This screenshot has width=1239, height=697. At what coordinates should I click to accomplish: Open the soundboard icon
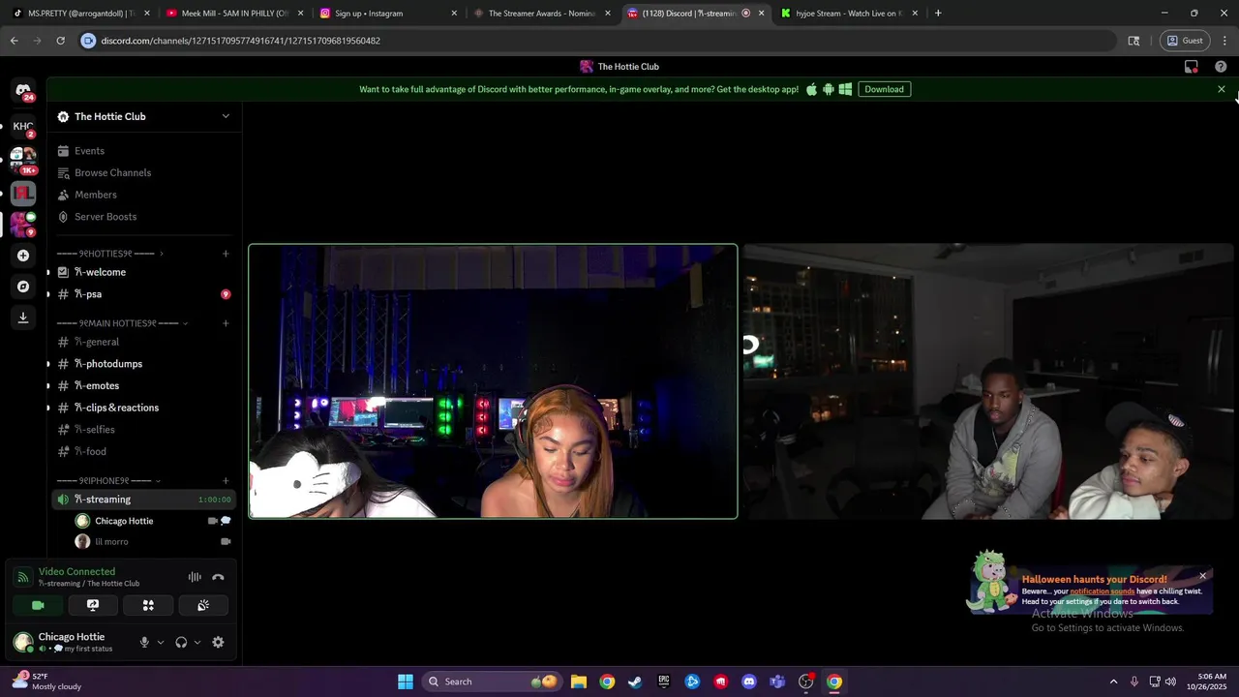pos(203,605)
